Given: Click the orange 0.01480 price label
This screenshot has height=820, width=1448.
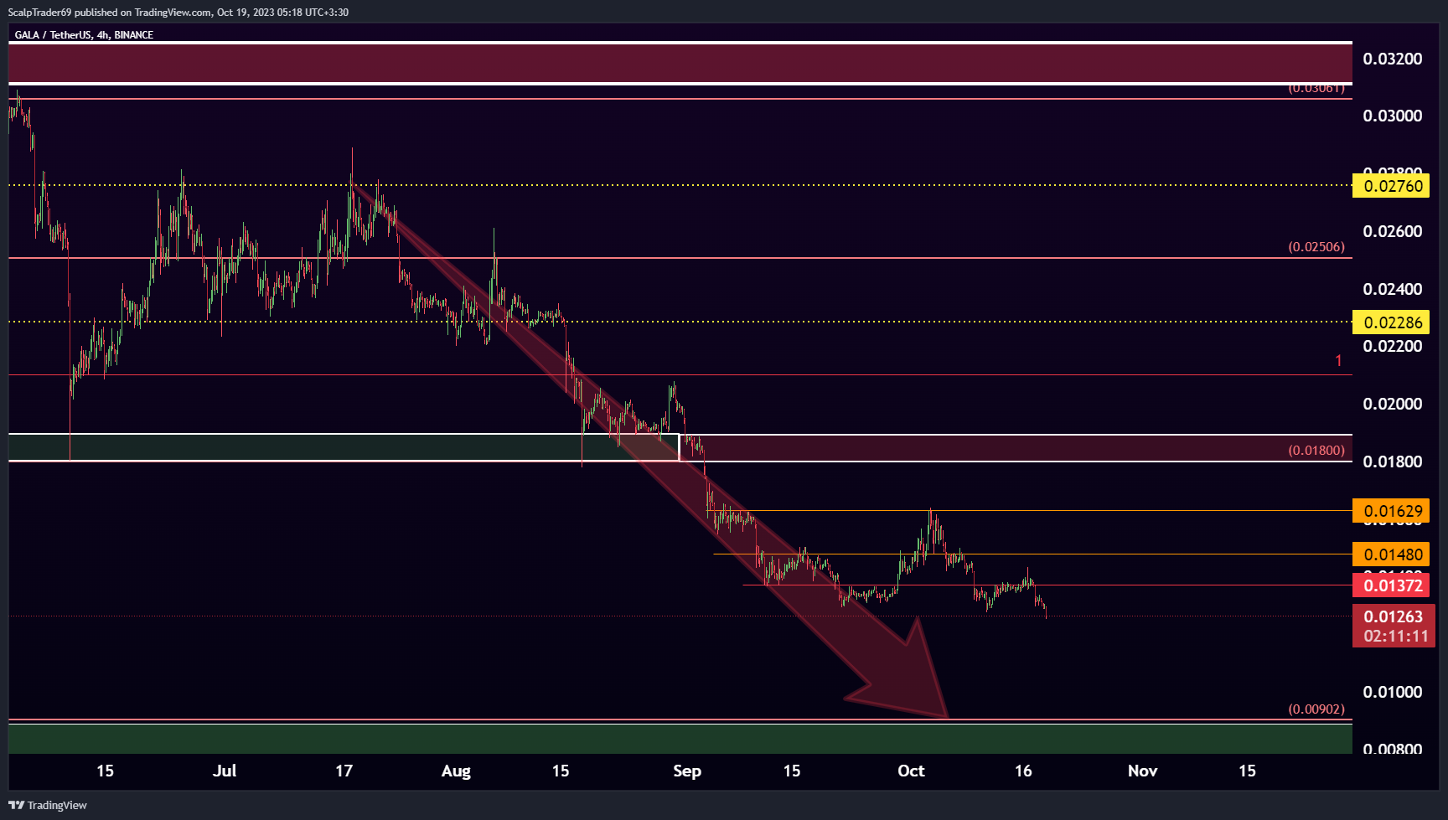Looking at the screenshot, I should (x=1391, y=554).
